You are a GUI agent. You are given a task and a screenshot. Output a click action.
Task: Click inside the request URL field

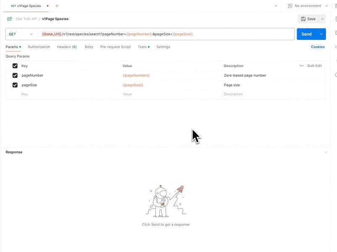[x=168, y=34]
